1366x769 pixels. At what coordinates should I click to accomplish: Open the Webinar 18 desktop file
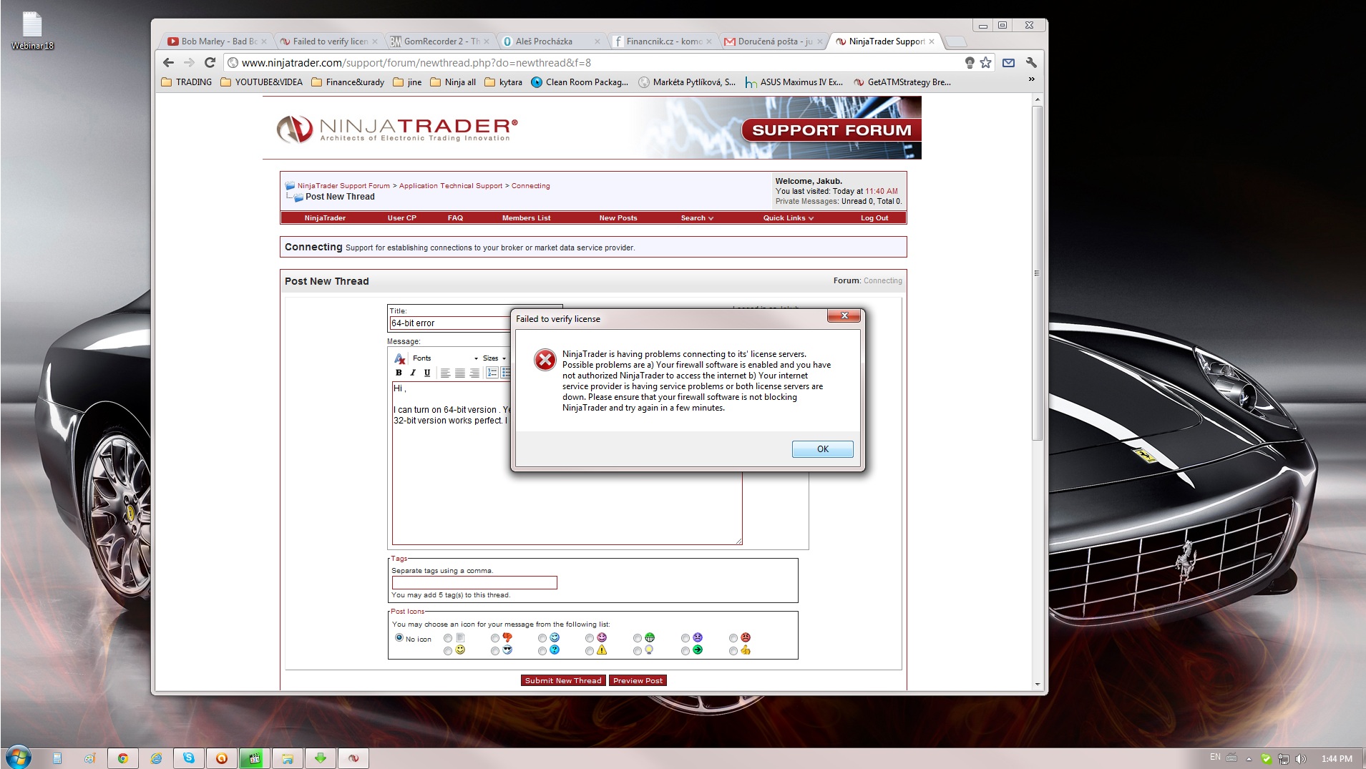coord(32,31)
